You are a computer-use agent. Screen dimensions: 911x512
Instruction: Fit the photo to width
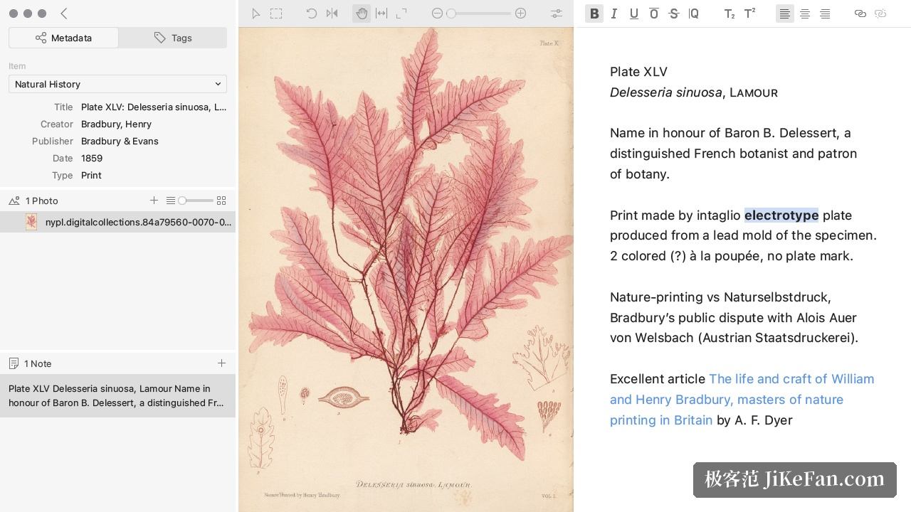click(381, 14)
